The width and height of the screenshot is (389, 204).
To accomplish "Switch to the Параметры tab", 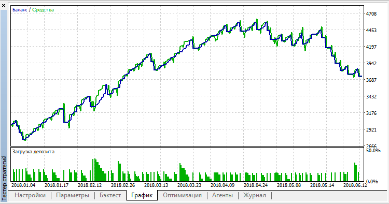I will point(73,195).
